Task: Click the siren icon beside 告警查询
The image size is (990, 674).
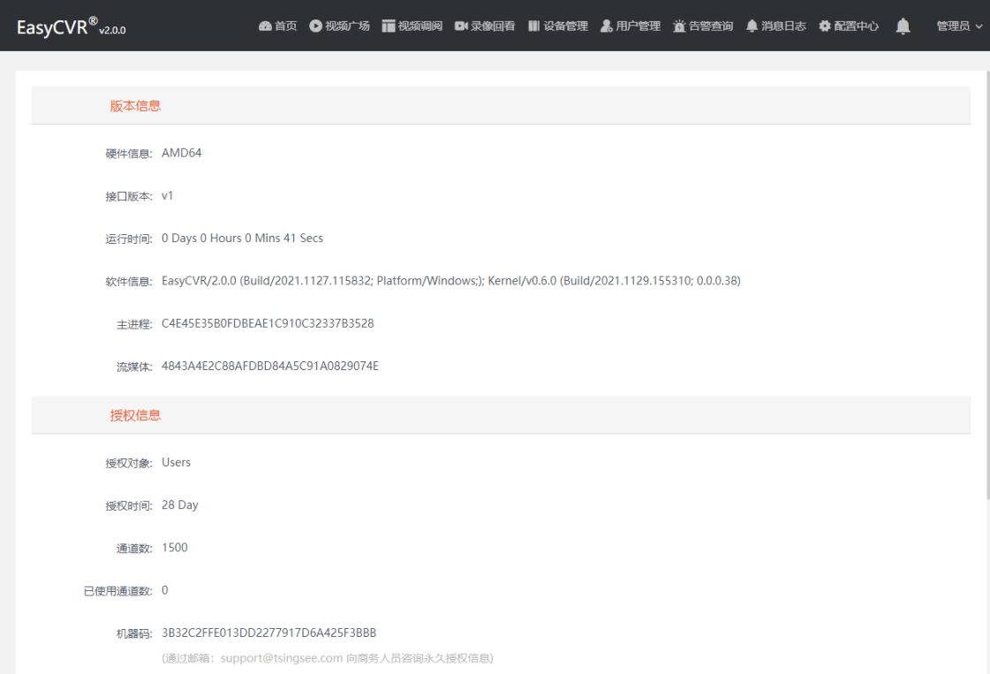Action: 679,26
